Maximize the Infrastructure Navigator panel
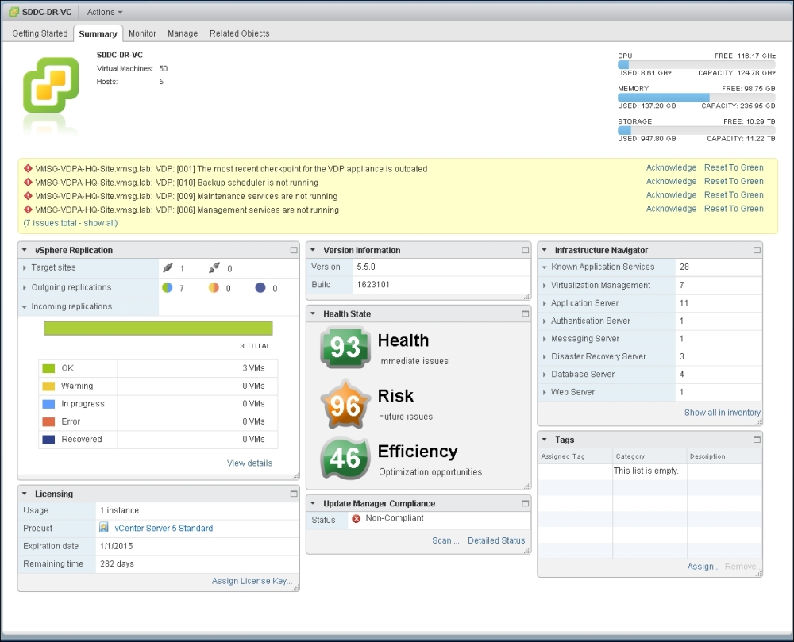 click(x=757, y=250)
